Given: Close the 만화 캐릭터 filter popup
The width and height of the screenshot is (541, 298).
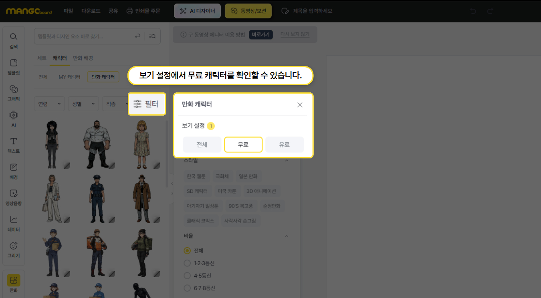Looking at the screenshot, I should coord(300,105).
